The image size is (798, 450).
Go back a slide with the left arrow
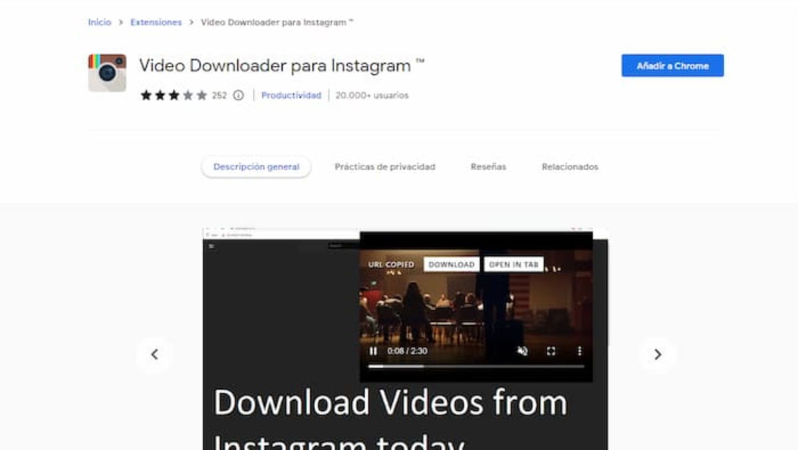(155, 354)
